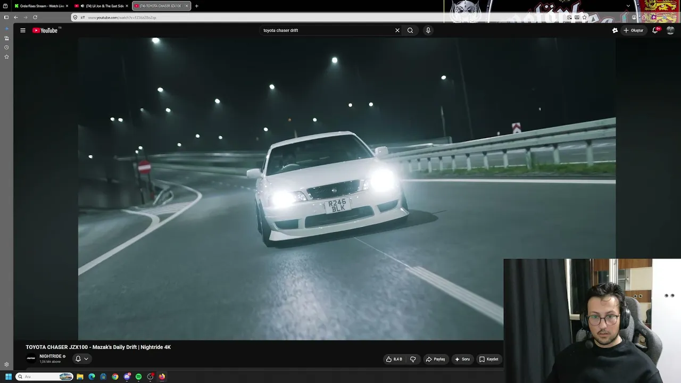Close the Lil Jon tab
The width and height of the screenshot is (681, 383).
click(127, 6)
